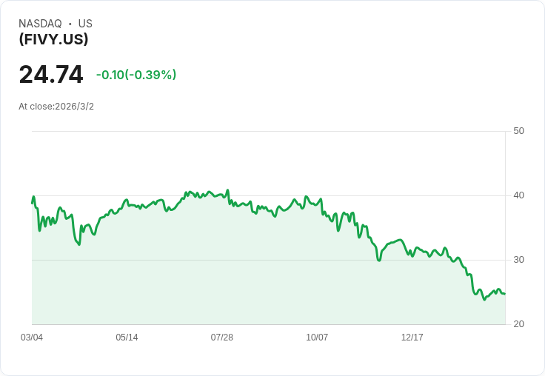Screen dimensions: 545x376
Task: Click the 20 y-axis label
Action: coord(518,324)
